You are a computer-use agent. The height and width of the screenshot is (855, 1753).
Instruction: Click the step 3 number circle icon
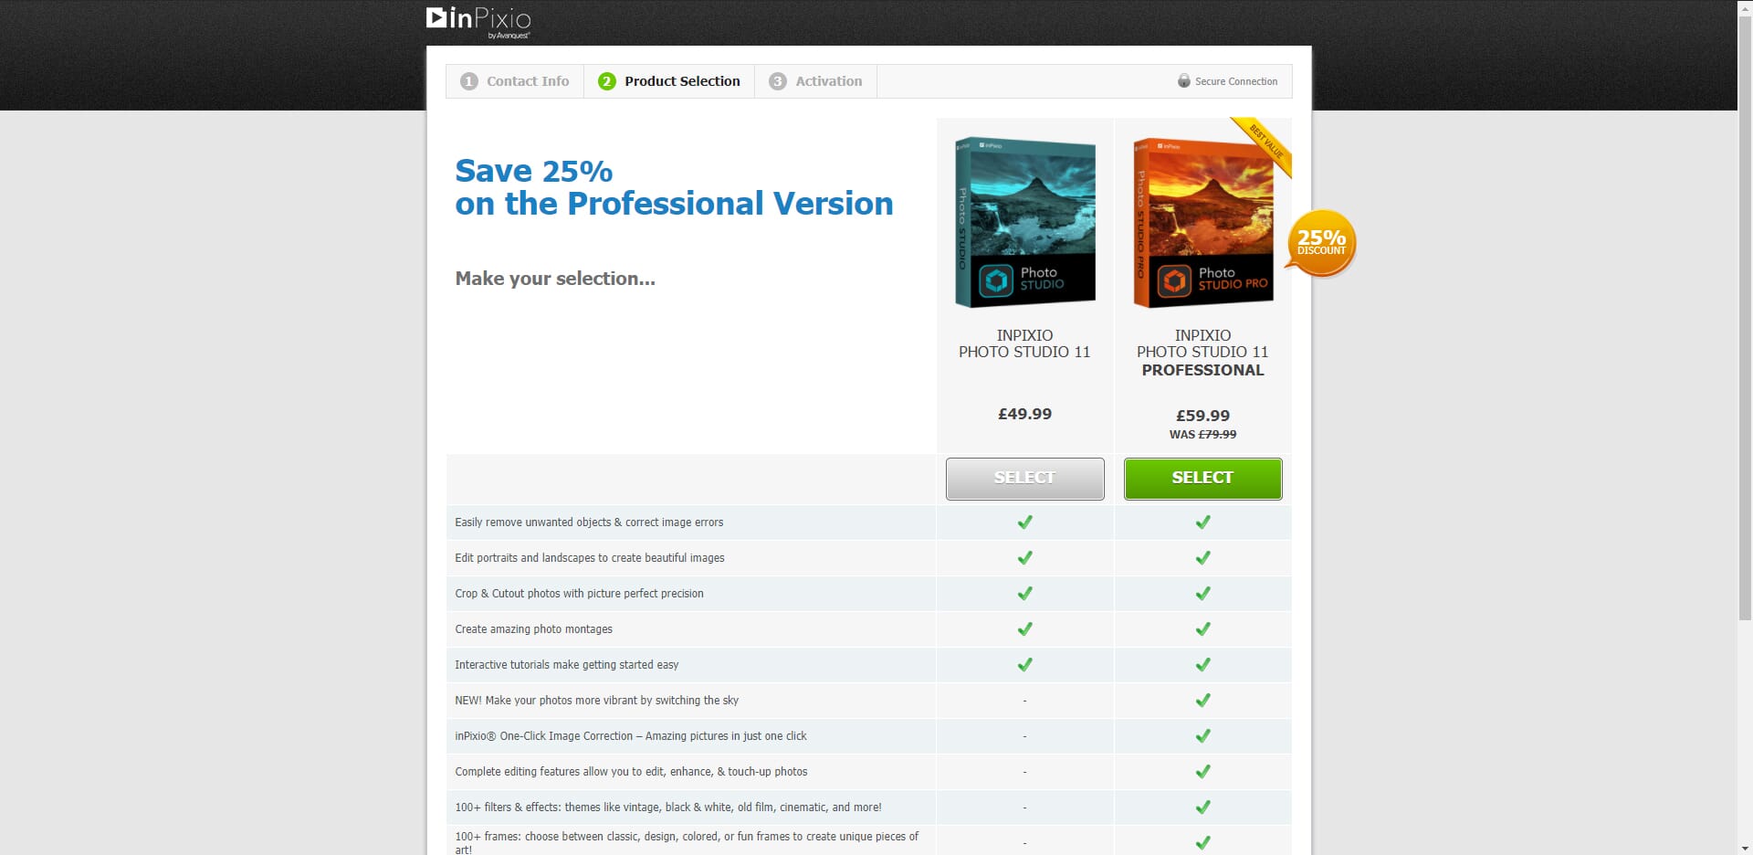point(778,81)
